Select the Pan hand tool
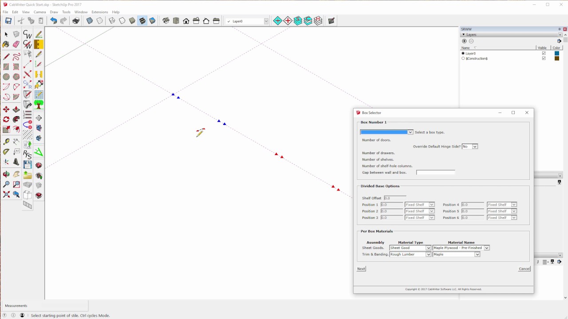Screen dimensions: 568x319 [x=16, y=175]
